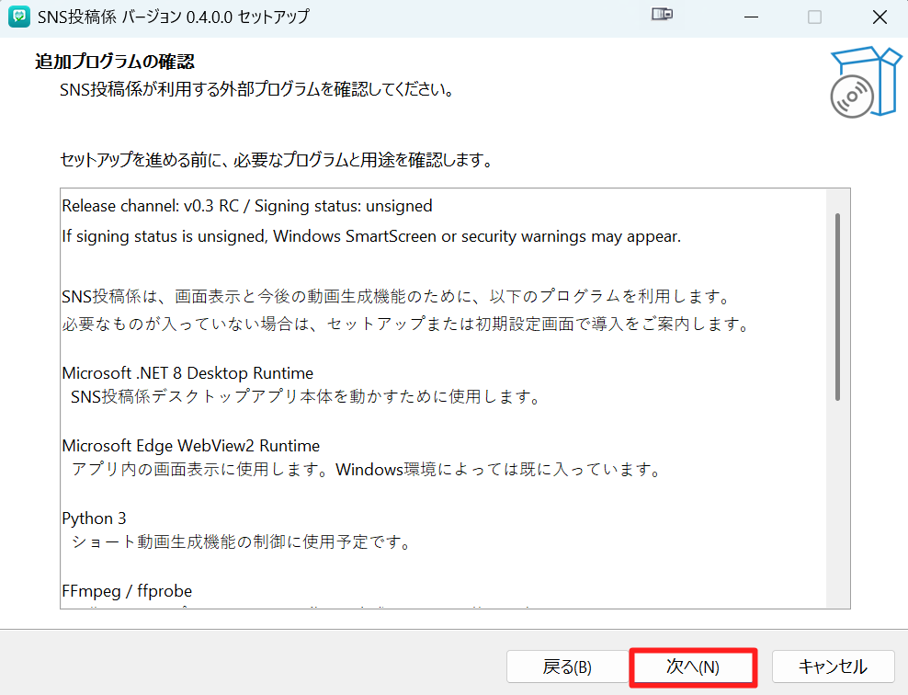The image size is (908, 695).
Task: Click the line starting SNS投稿係は、画面表示と今後の
Action: pyautogui.click(x=396, y=297)
